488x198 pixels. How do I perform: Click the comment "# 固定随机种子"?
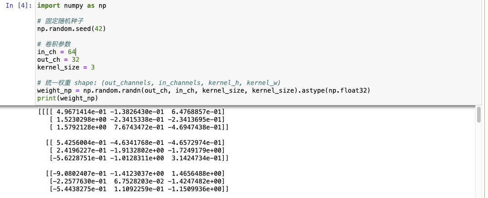60,21
